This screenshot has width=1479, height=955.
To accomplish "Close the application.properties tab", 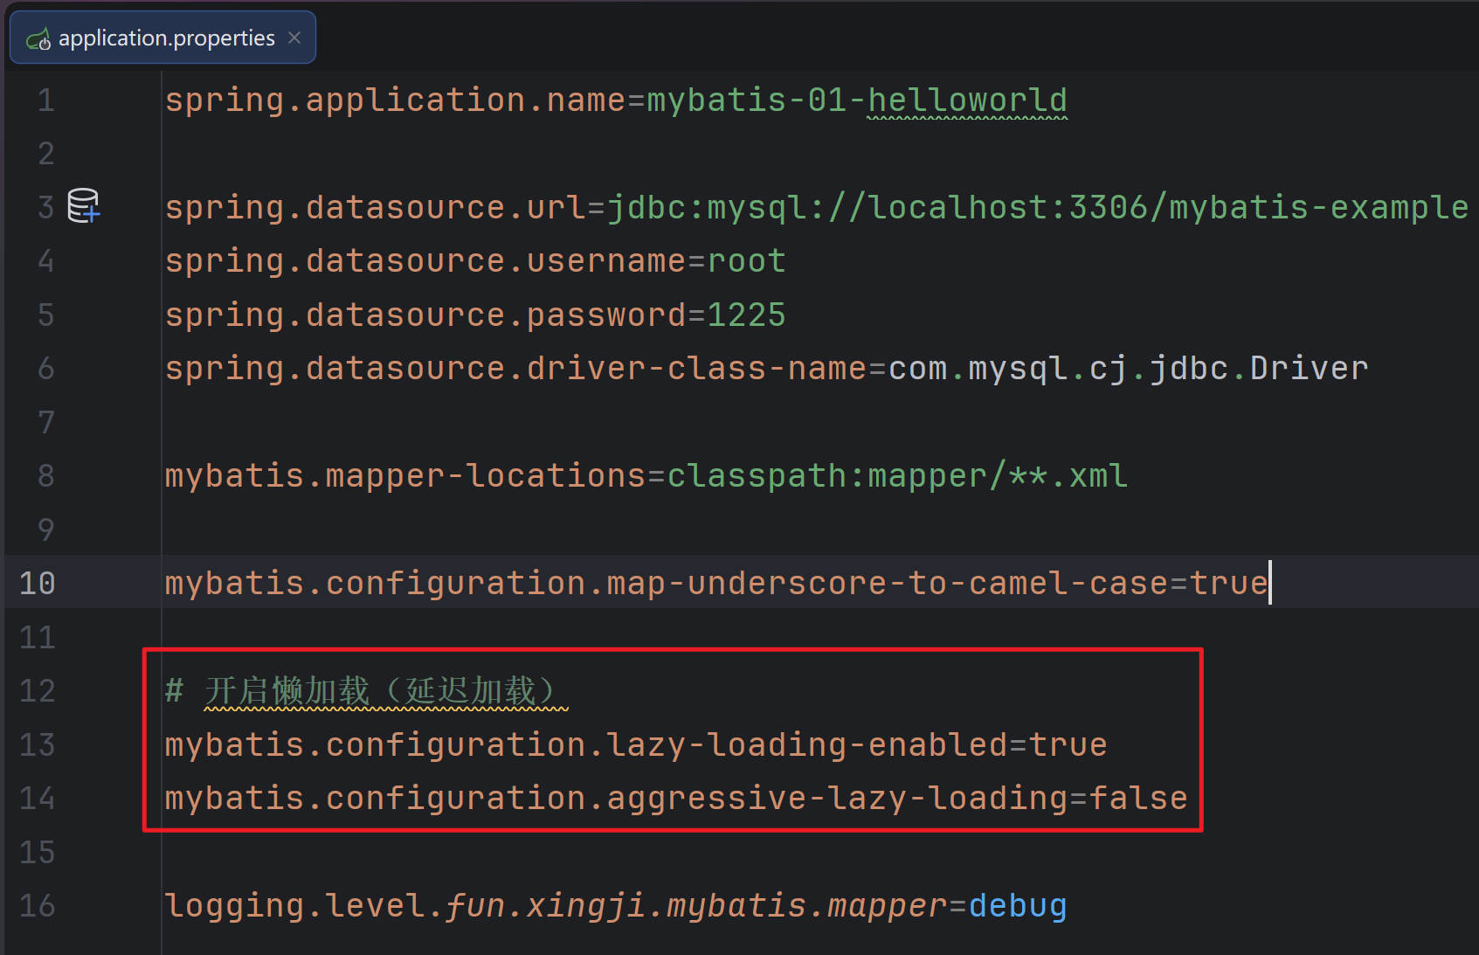I will (x=294, y=38).
